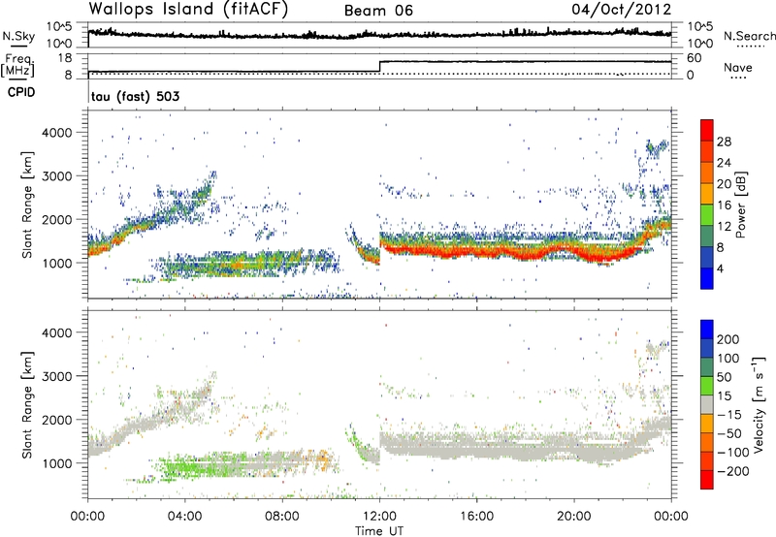
Task: Click the 'Time UT' axis title
Action: coord(379,530)
